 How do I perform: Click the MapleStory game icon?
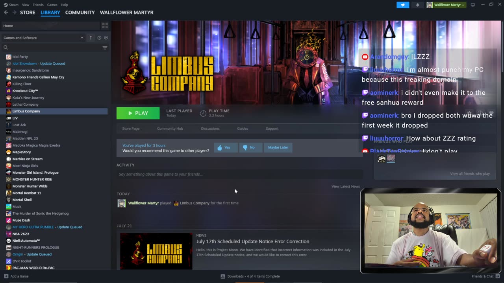9,152
